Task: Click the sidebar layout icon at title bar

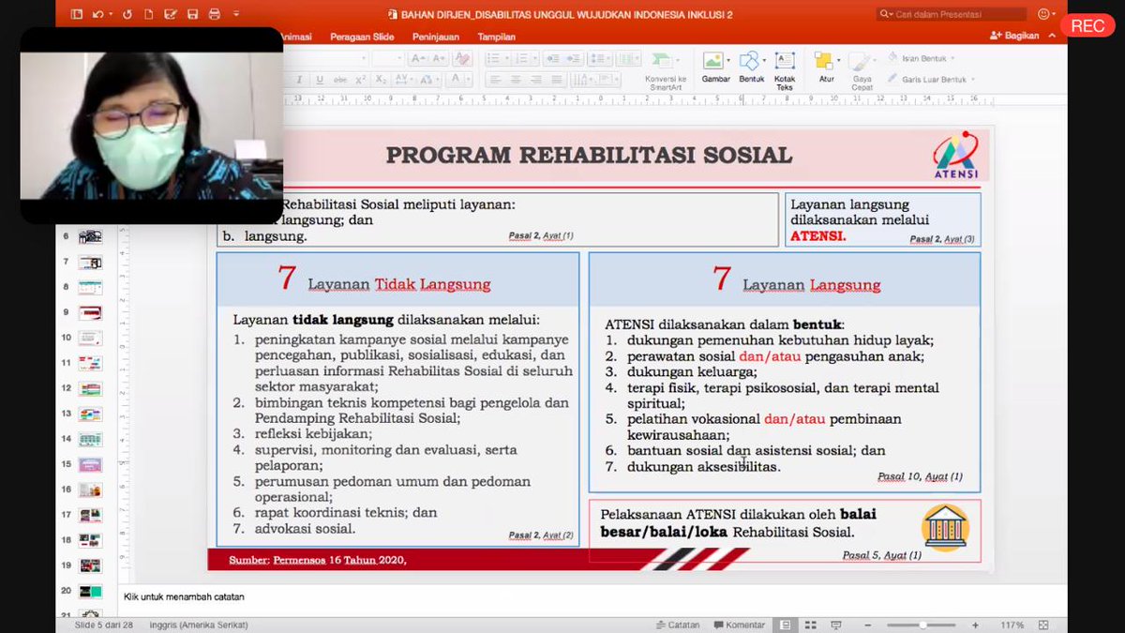Action: 76,14
